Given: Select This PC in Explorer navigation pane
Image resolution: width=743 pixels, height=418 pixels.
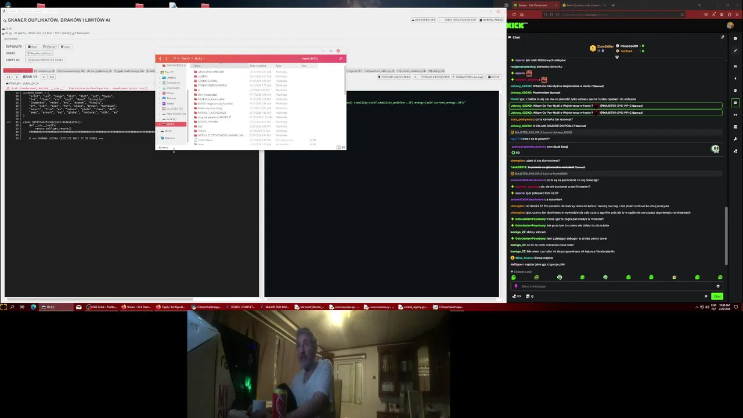Looking at the screenshot, I should click(168, 72).
